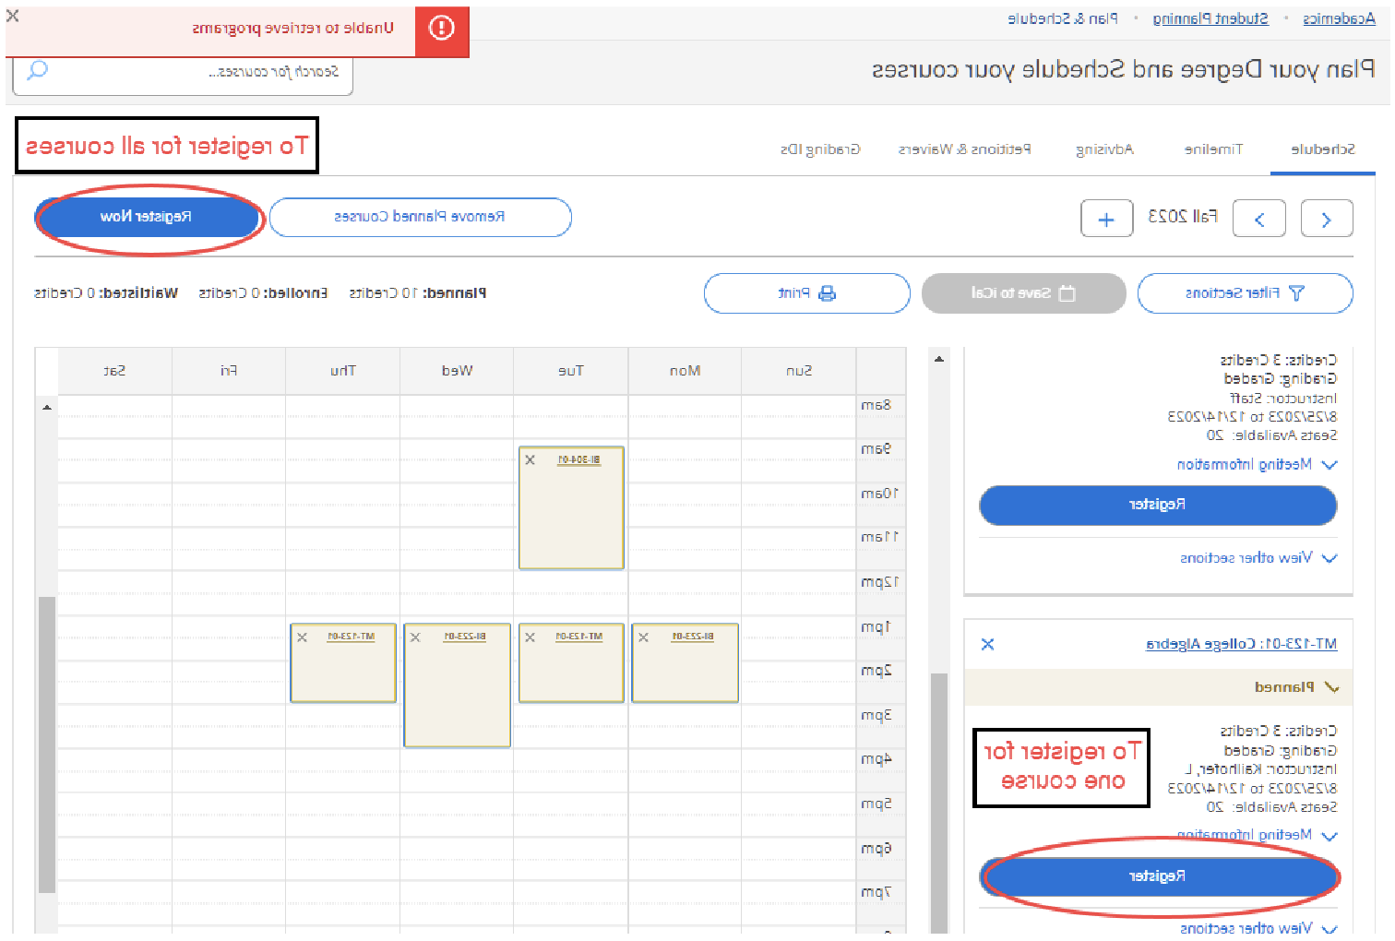Go to Academics breadcrumb
Image resolution: width=1395 pixels, height=941 pixels.
pyautogui.click(x=1339, y=18)
